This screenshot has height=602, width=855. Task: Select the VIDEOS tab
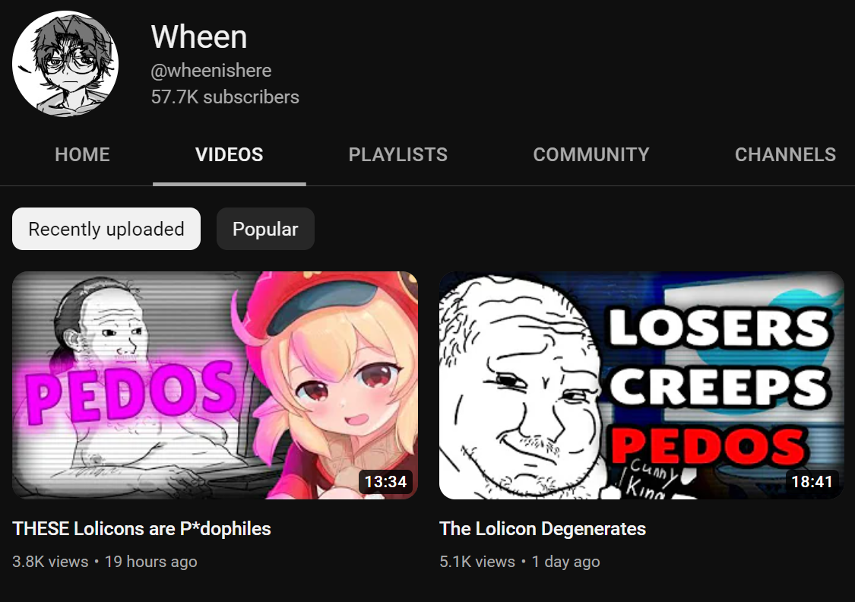229,155
